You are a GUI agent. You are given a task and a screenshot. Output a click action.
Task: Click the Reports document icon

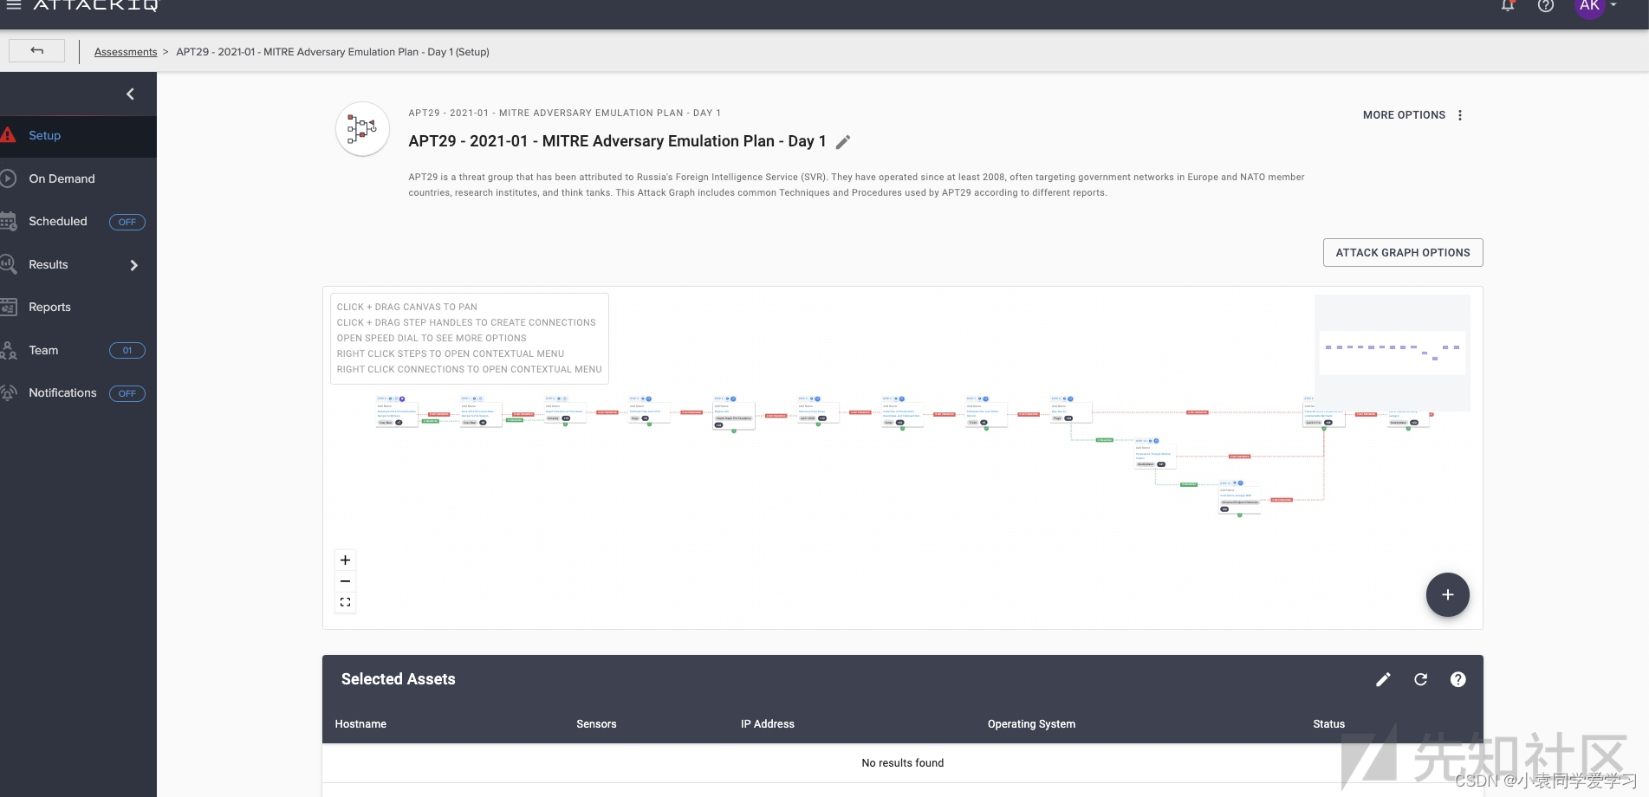[x=8, y=307]
